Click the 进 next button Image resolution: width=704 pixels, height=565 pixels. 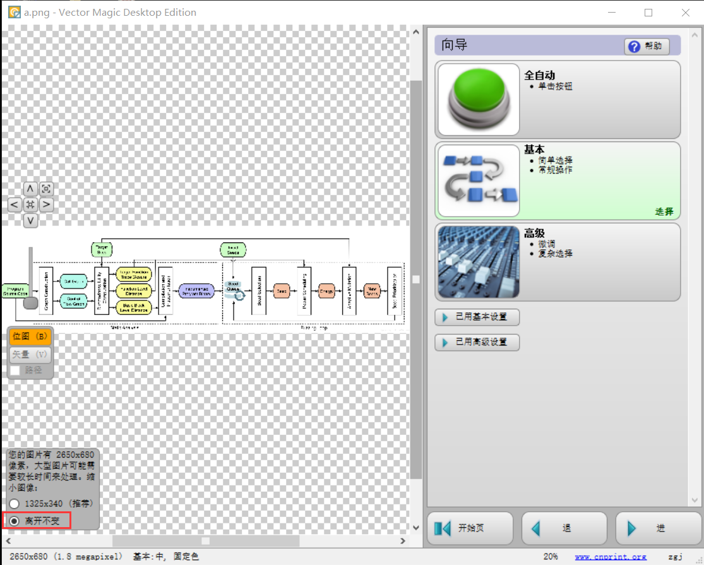[658, 528]
